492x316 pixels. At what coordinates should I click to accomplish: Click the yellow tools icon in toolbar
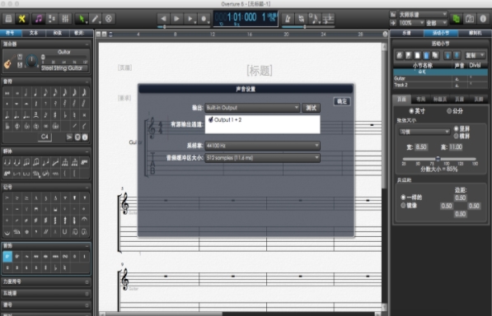pos(21,19)
